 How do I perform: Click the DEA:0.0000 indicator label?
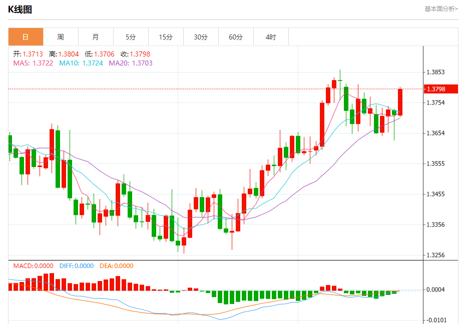point(117,265)
